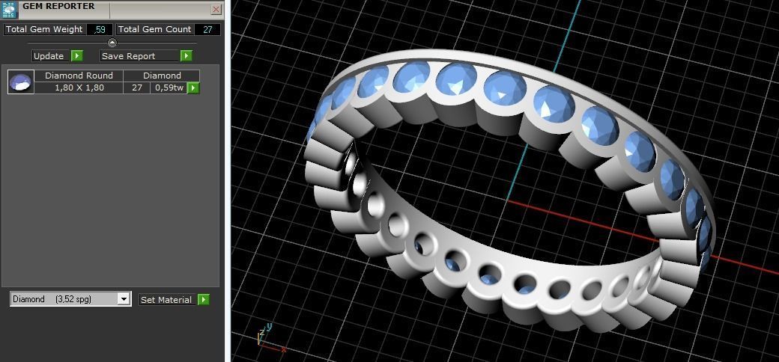This screenshot has height=362, width=779.
Task: Open the Diamond (3,52 spg) material dropdown
Action: pos(70,299)
